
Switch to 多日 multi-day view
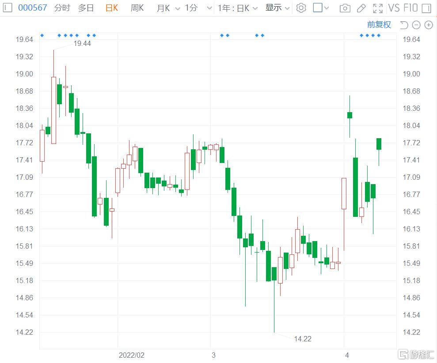pos(86,8)
